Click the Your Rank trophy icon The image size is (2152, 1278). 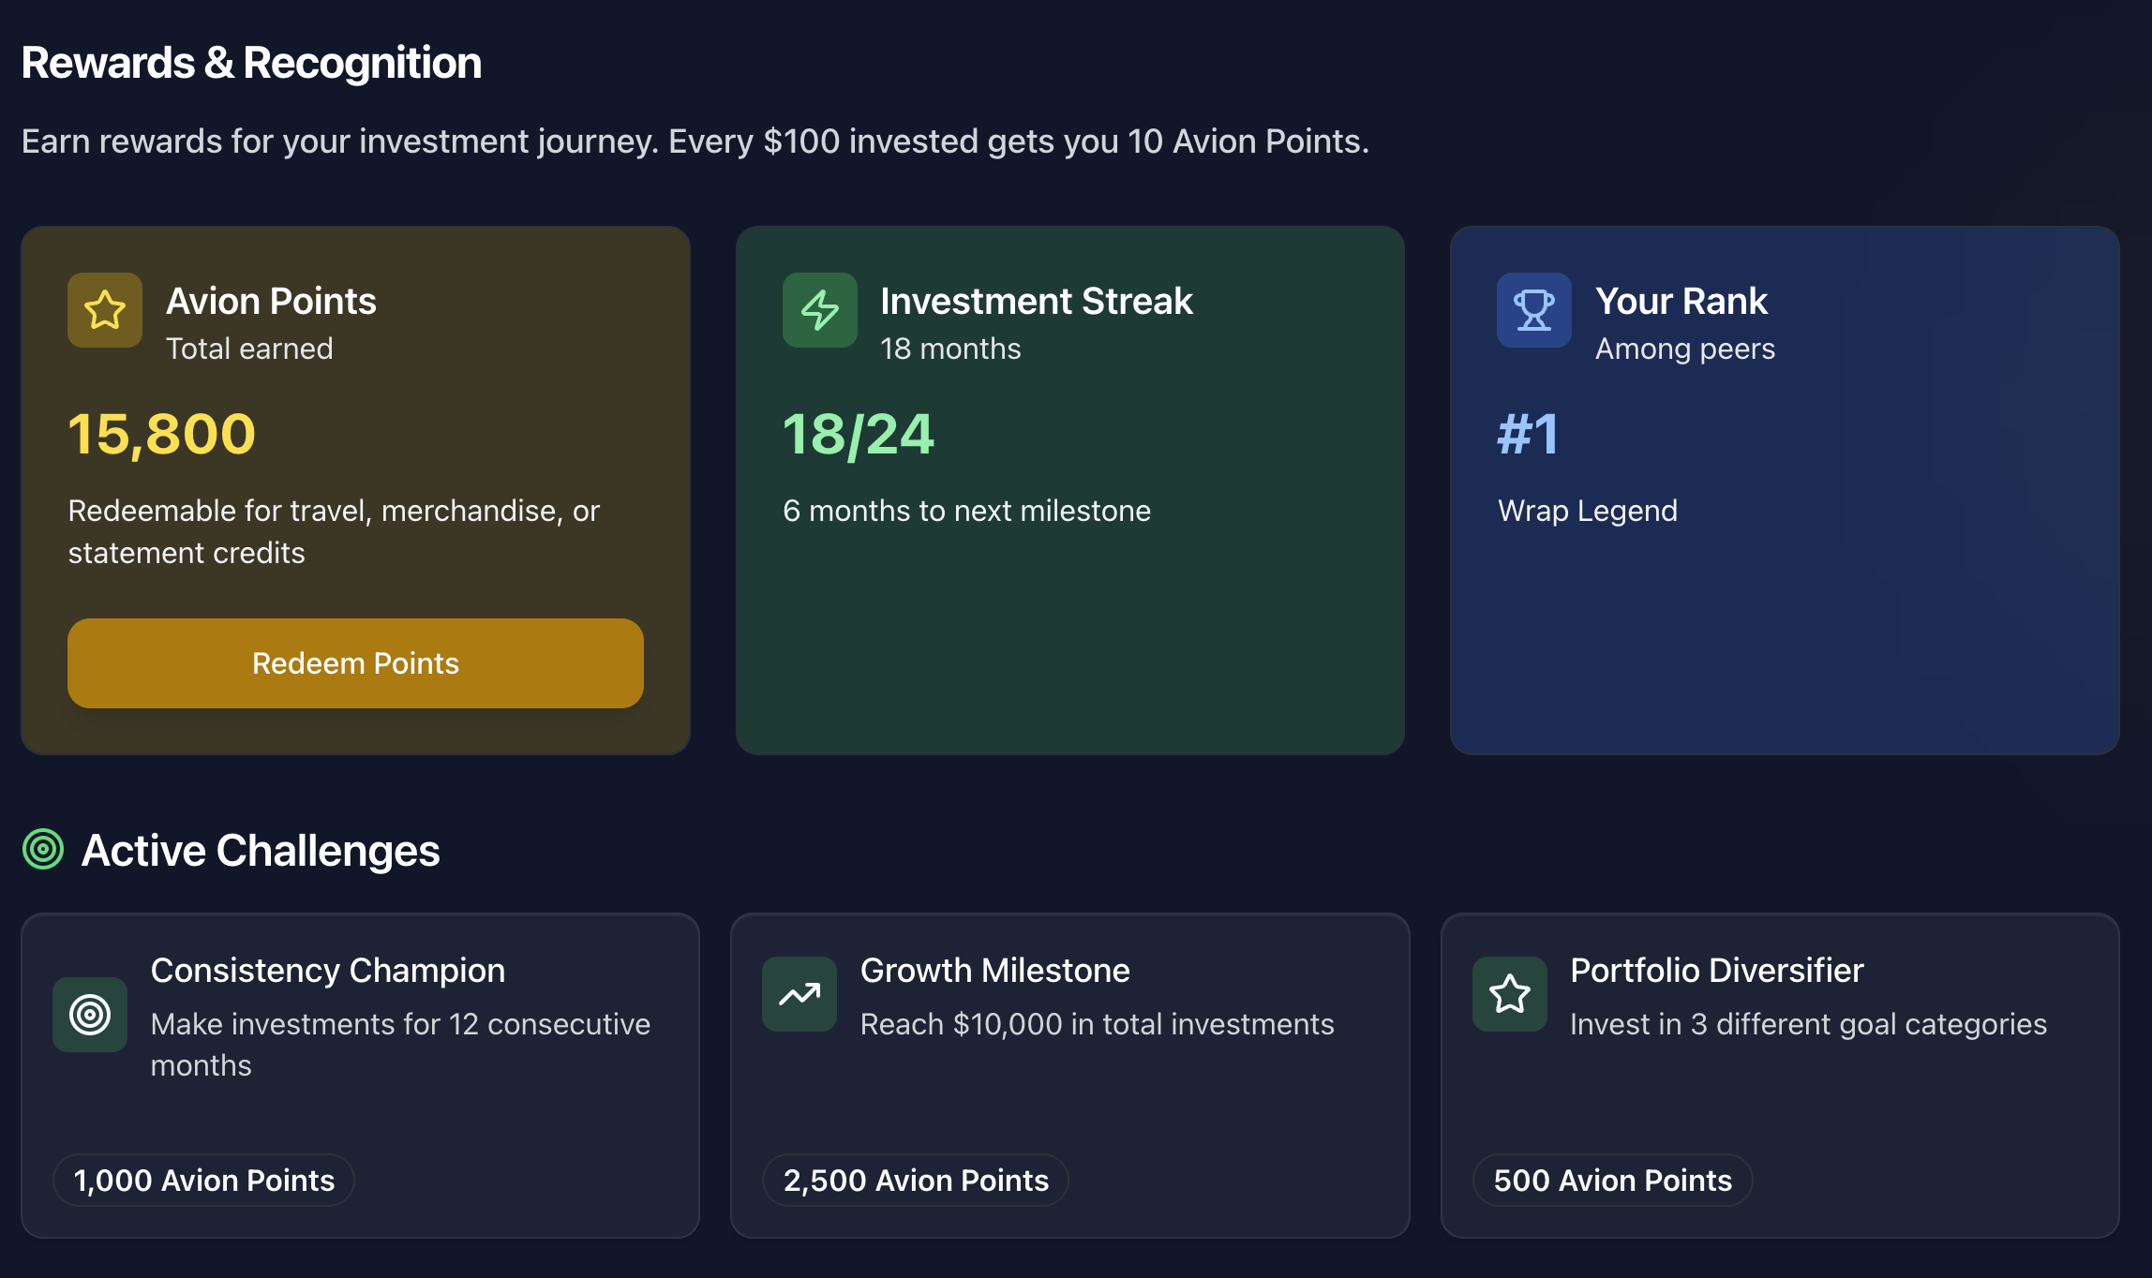[1533, 310]
